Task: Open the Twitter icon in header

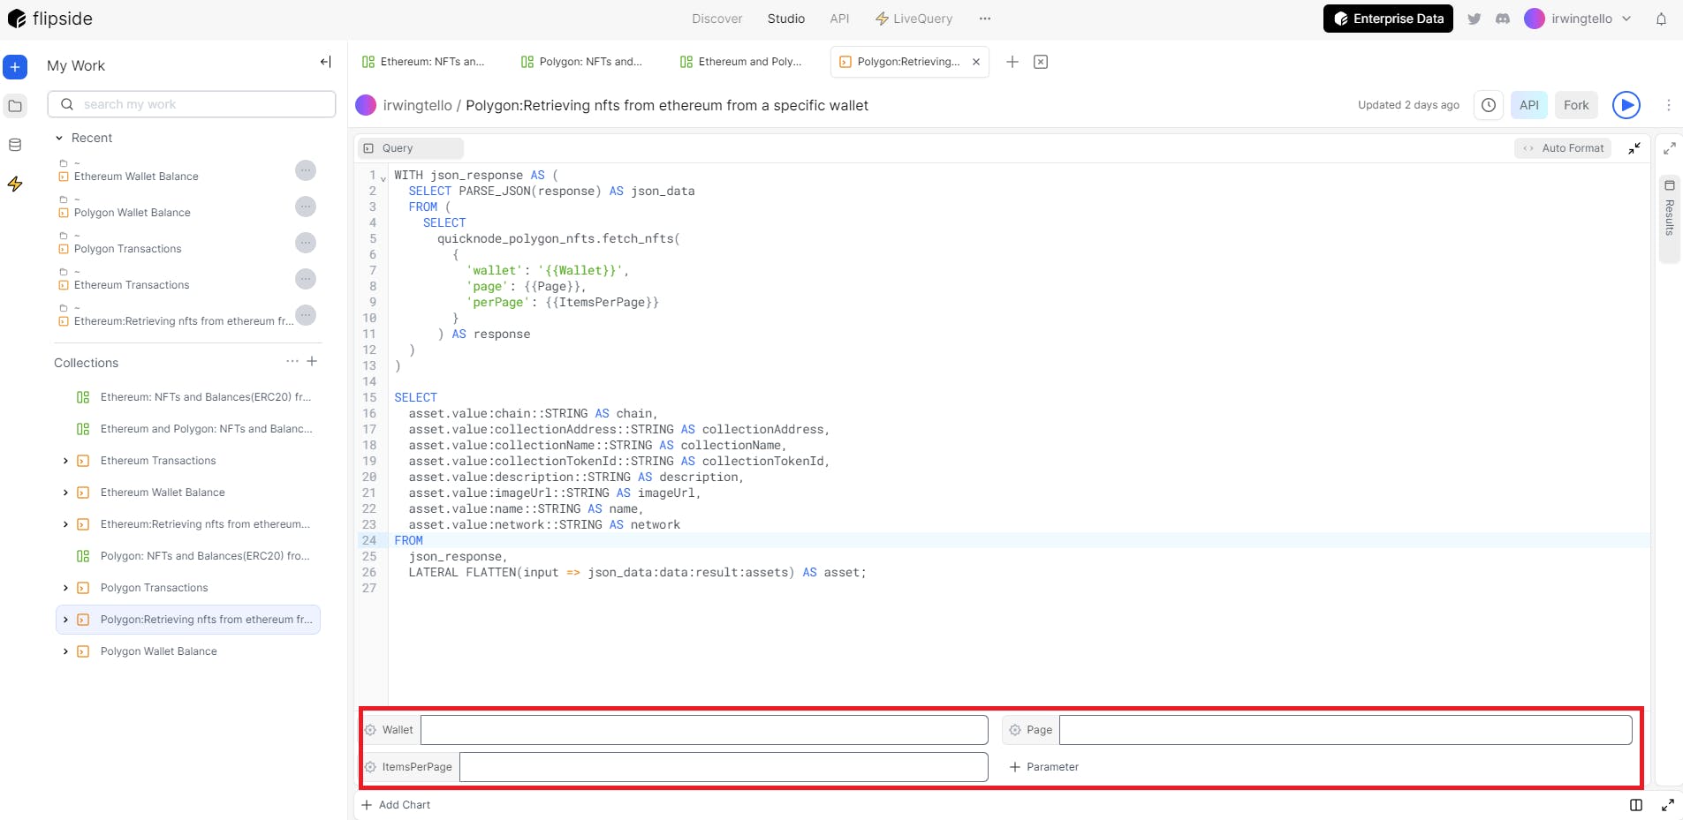Action: (x=1474, y=19)
